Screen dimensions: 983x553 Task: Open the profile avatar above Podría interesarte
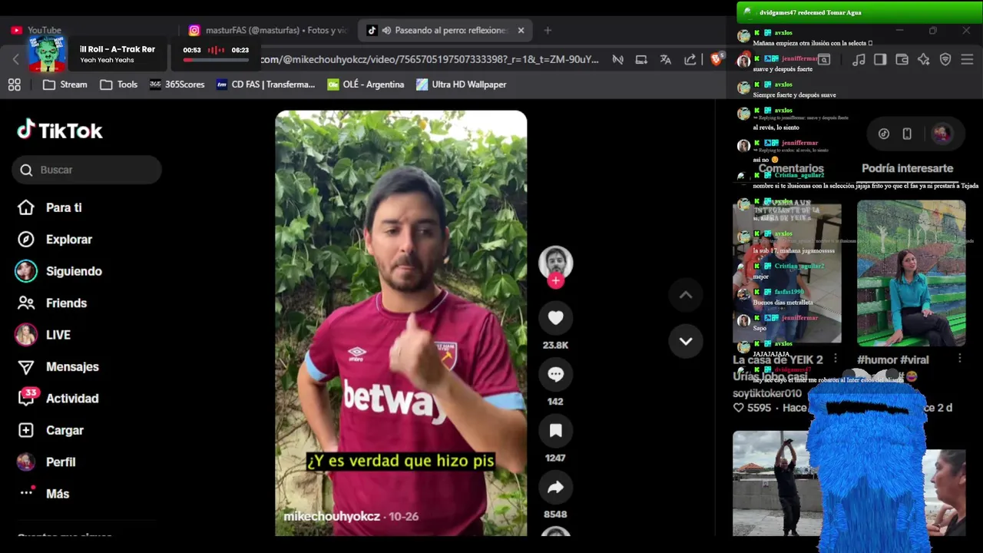pos(942,134)
